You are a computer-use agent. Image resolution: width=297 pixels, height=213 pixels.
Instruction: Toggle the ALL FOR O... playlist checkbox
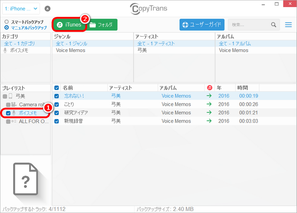[8, 121]
